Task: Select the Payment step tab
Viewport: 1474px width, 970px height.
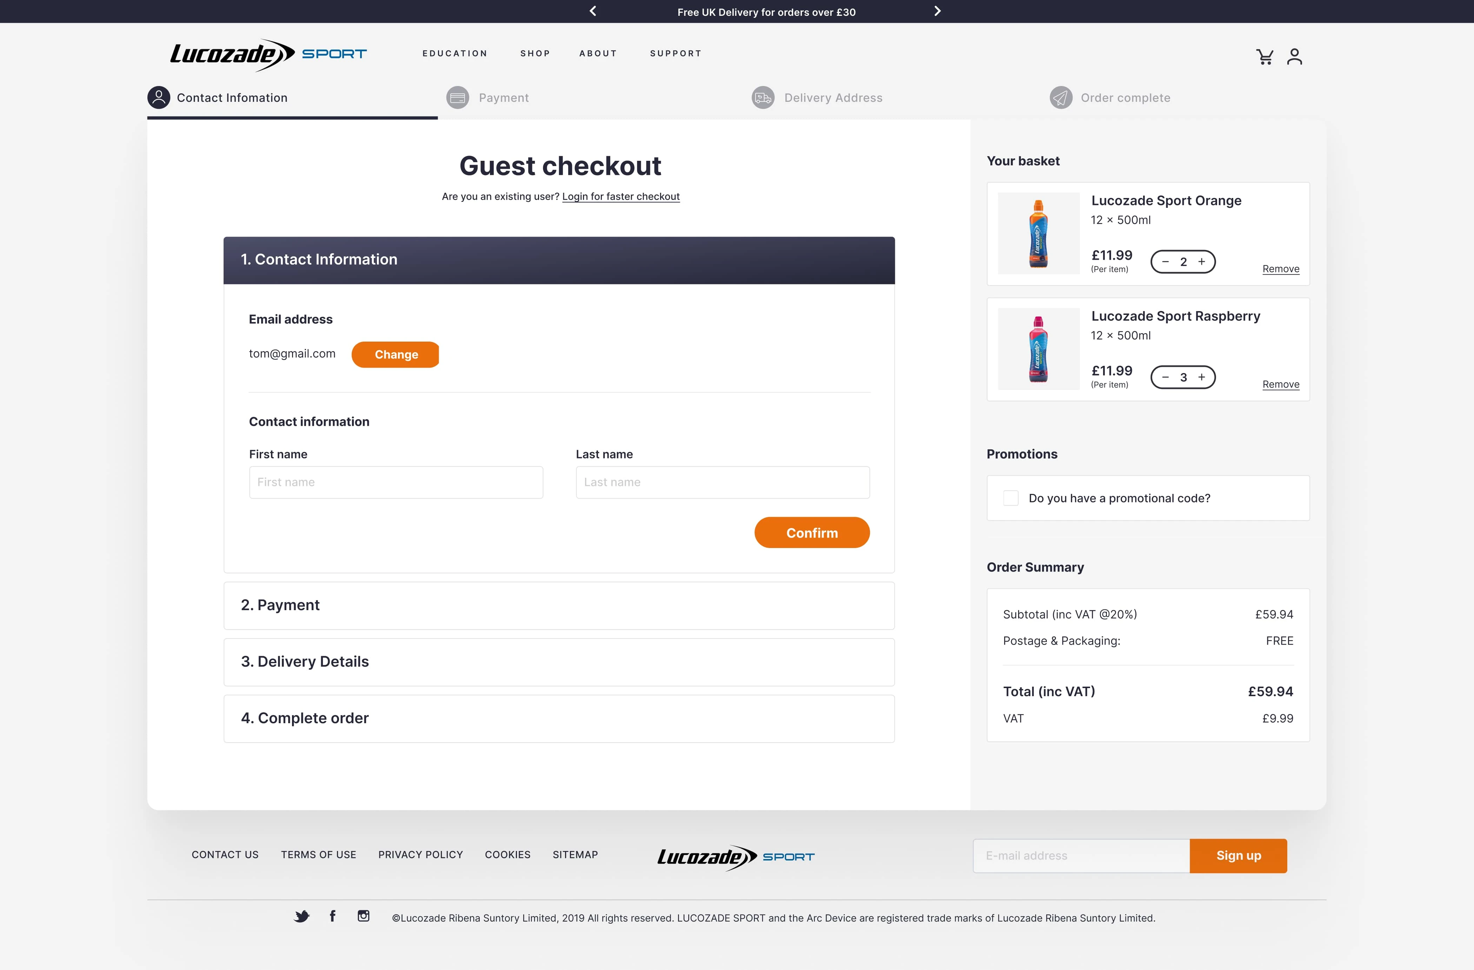Action: pyautogui.click(x=488, y=98)
